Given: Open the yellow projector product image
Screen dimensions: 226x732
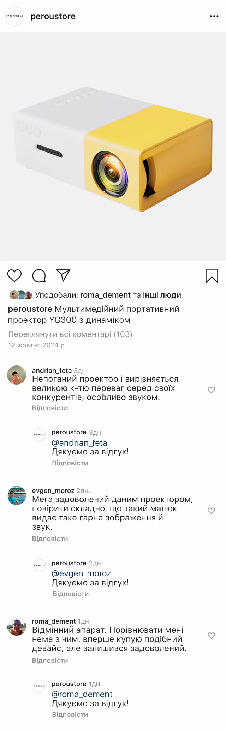Looking at the screenshot, I should click(113, 147).
